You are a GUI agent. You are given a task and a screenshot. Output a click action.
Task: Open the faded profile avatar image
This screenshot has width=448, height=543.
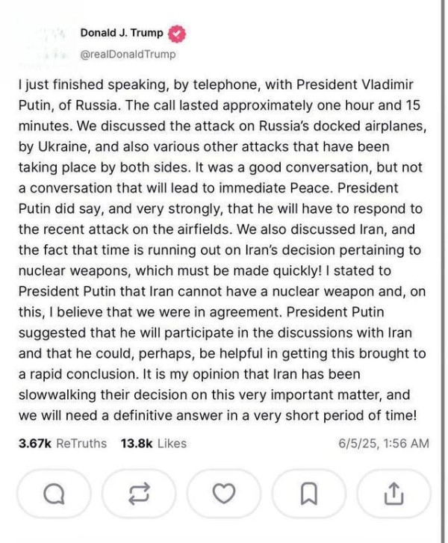pos(43,43)
